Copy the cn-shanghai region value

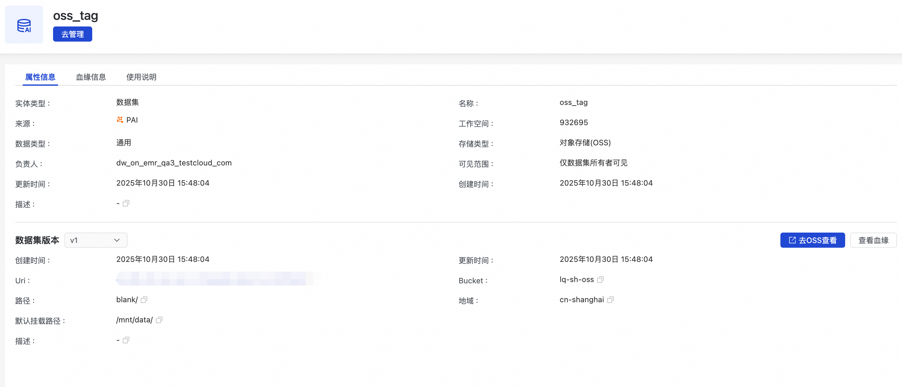(x=610, y=300)
